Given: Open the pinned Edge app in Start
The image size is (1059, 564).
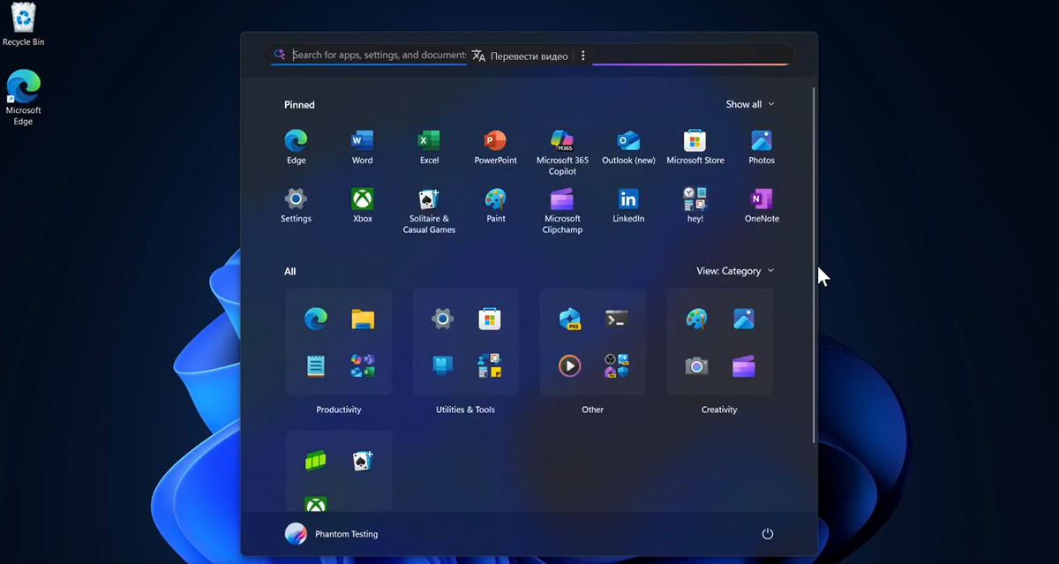Looking at the screenshot, I should [x=296, y=147].
